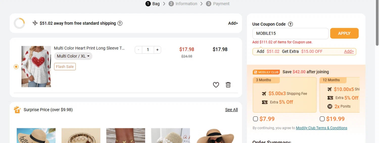Click the coupon code input field
The height and width of the screenshot is (143, 379).
tap(290, 33)
